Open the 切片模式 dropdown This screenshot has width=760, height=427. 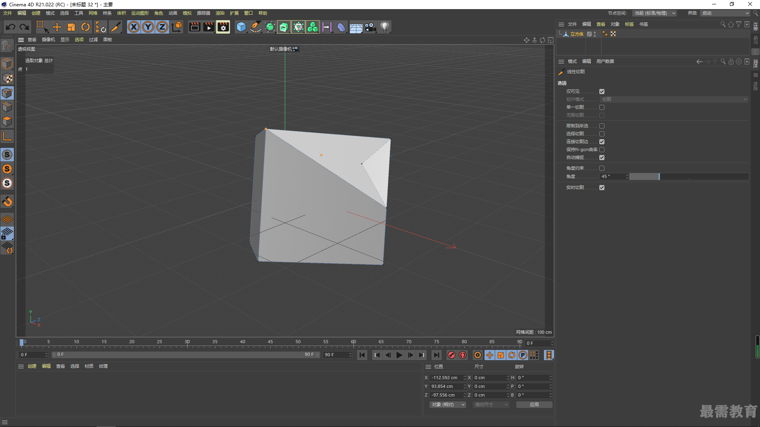(674, 99)
